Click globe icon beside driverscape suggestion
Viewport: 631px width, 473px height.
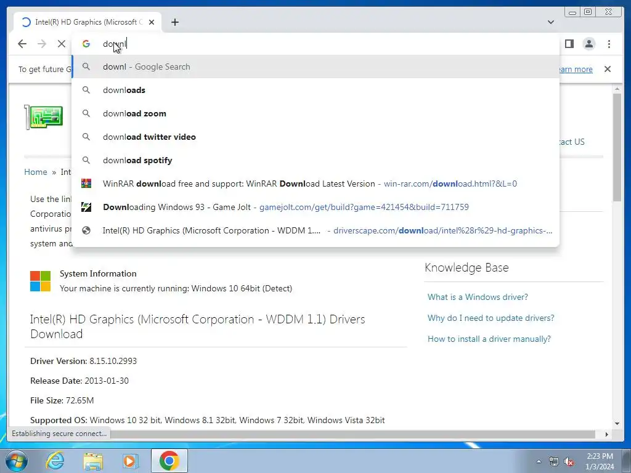click(x=86, y=230)
